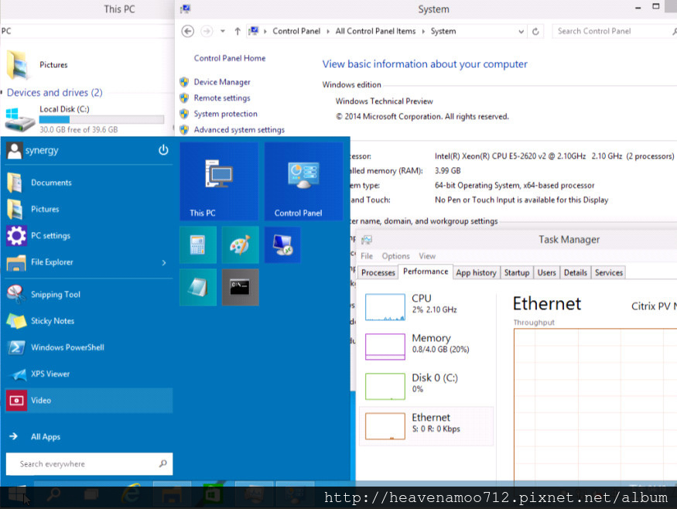677x509 pixels.
Task: Open Task View from the taskbar
Action: pos(91,494)
